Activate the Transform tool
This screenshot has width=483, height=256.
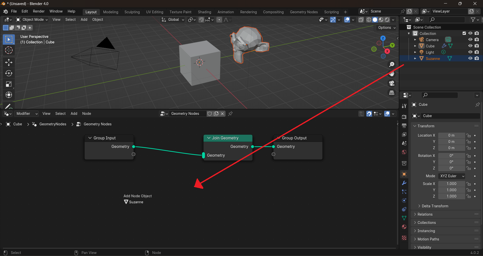point(9,95)
